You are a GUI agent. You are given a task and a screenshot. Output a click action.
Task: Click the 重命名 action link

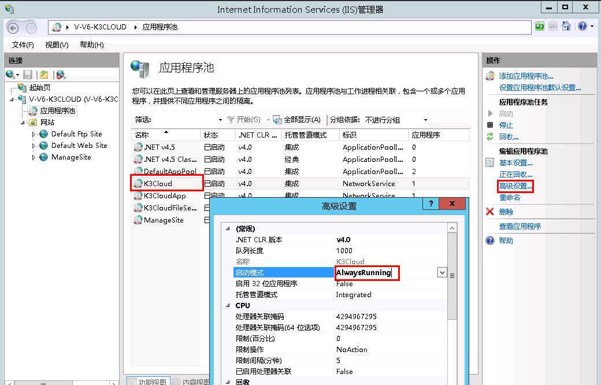point(509,198)
